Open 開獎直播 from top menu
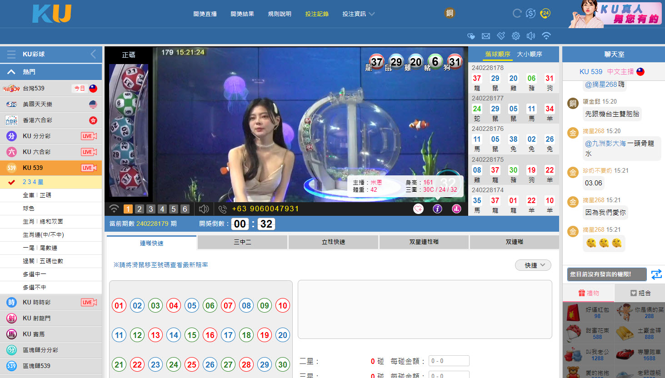 [x=205, y=14]
